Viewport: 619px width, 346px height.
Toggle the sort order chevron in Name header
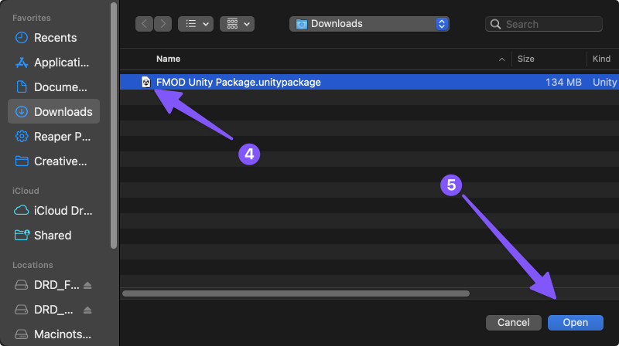501,59
